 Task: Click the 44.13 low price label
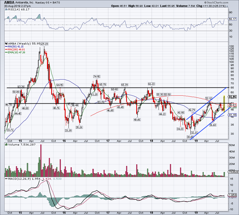coord(162,114)
